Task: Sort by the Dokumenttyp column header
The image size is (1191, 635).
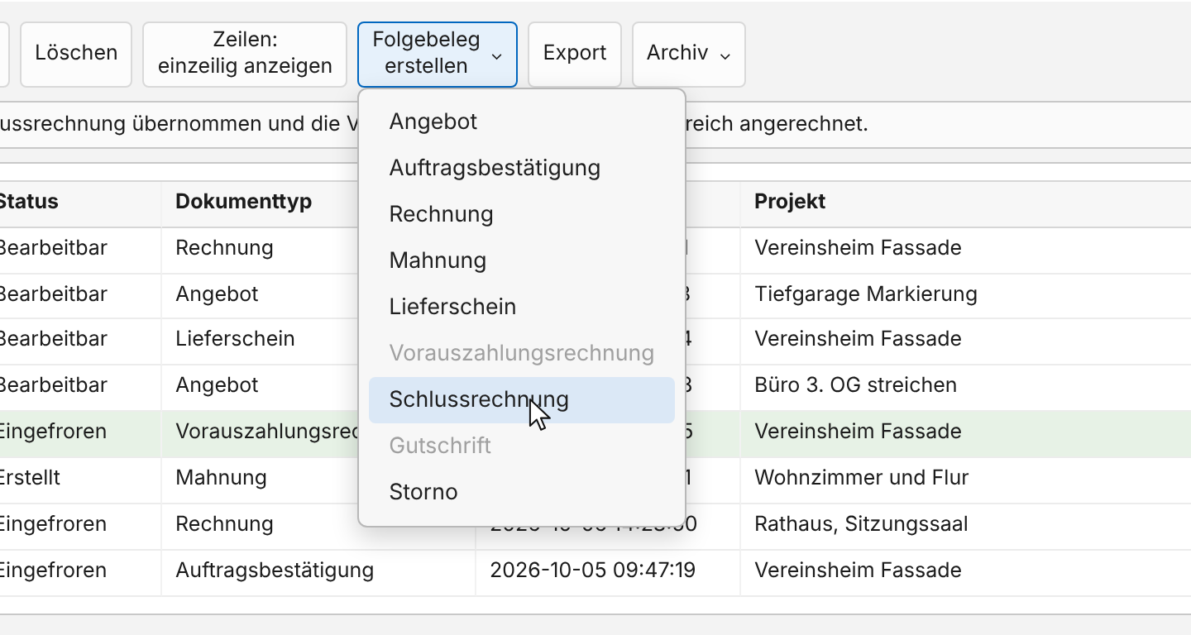Action: [243, 202]
